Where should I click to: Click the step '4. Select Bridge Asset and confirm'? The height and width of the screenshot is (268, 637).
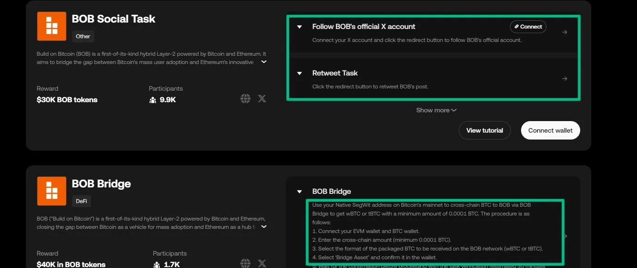375,257
